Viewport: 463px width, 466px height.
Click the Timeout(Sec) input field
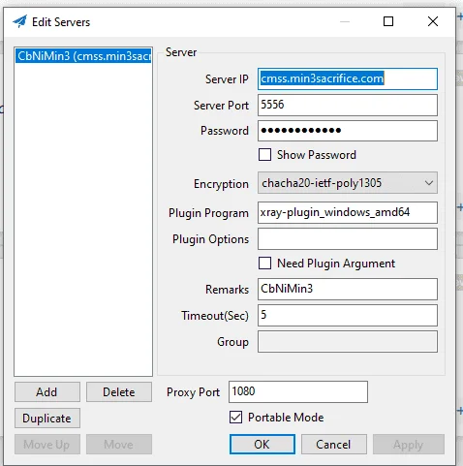[348, 315]
